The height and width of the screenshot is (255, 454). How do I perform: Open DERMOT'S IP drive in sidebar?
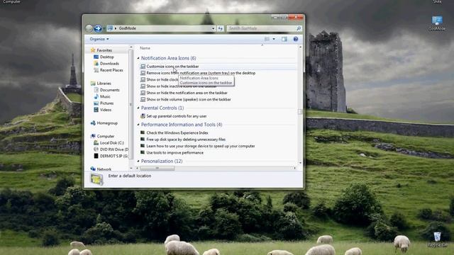click(x=113, y=156)
